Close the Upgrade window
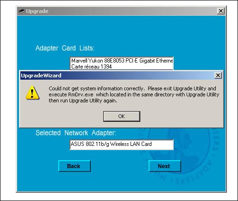The image size is (238, 201). (x=221, y=11)
